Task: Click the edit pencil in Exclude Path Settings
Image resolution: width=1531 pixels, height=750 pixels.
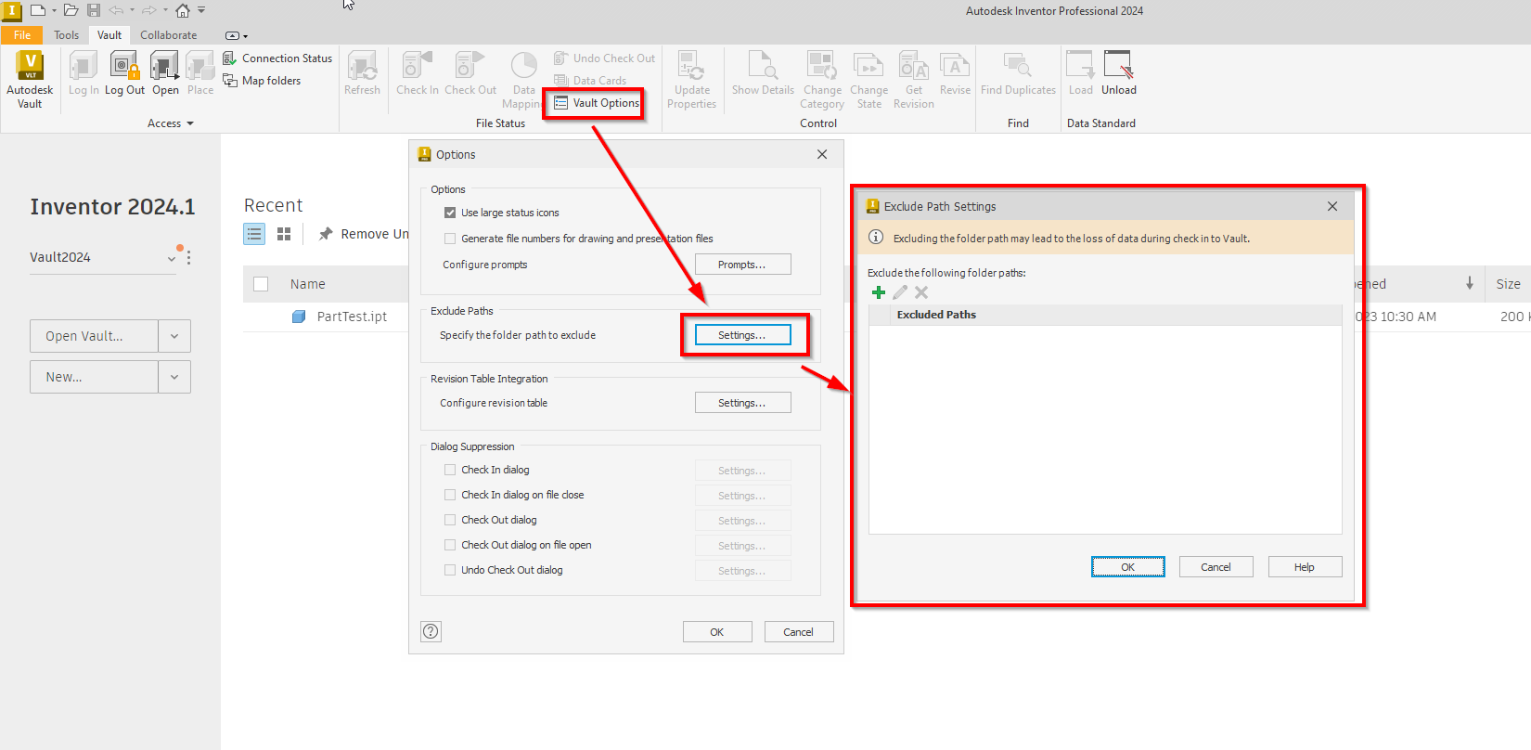Action: pyautogui.click(x=900, y=292)
